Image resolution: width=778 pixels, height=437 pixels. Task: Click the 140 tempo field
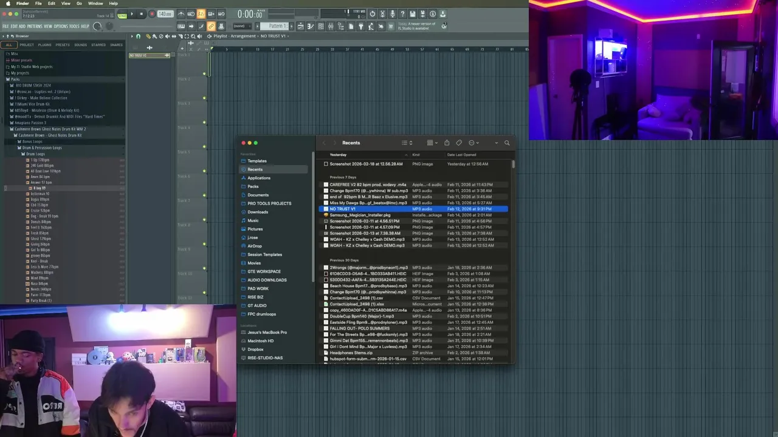coord(165,14)
